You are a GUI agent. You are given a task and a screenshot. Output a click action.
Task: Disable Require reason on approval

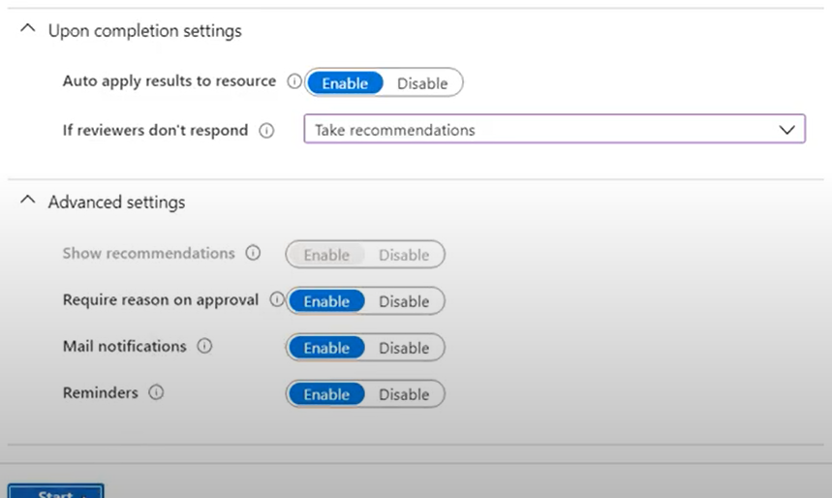pyautogui.click(x=404, y=301)
